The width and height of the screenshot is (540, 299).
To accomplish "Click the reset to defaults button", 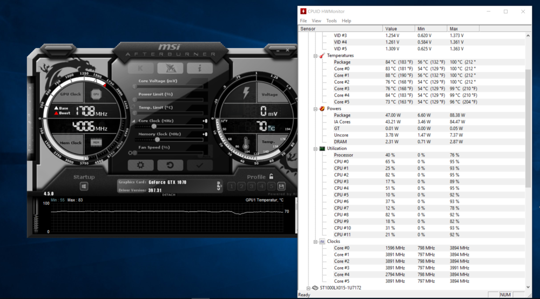I will pos(170,165).
